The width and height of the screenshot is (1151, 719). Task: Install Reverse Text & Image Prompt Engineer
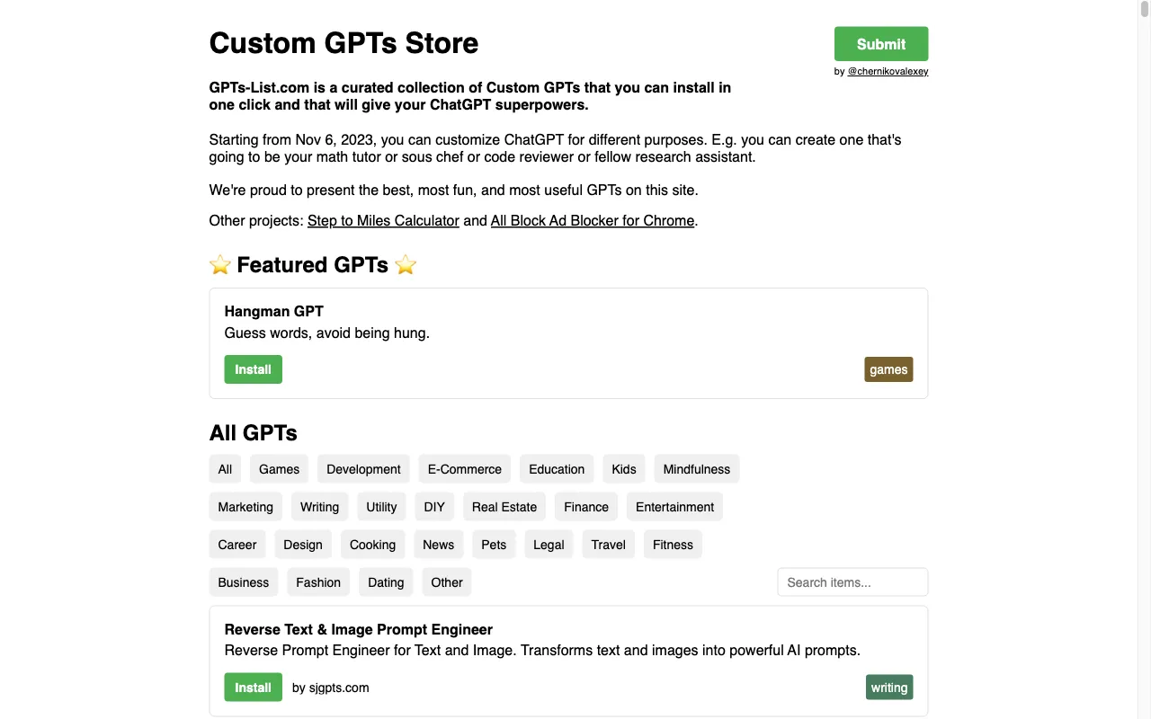[x=254, y=688]
